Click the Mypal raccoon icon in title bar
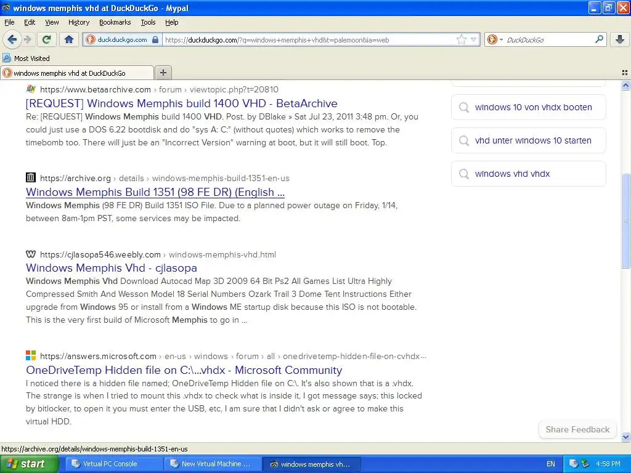 (6, 7)
